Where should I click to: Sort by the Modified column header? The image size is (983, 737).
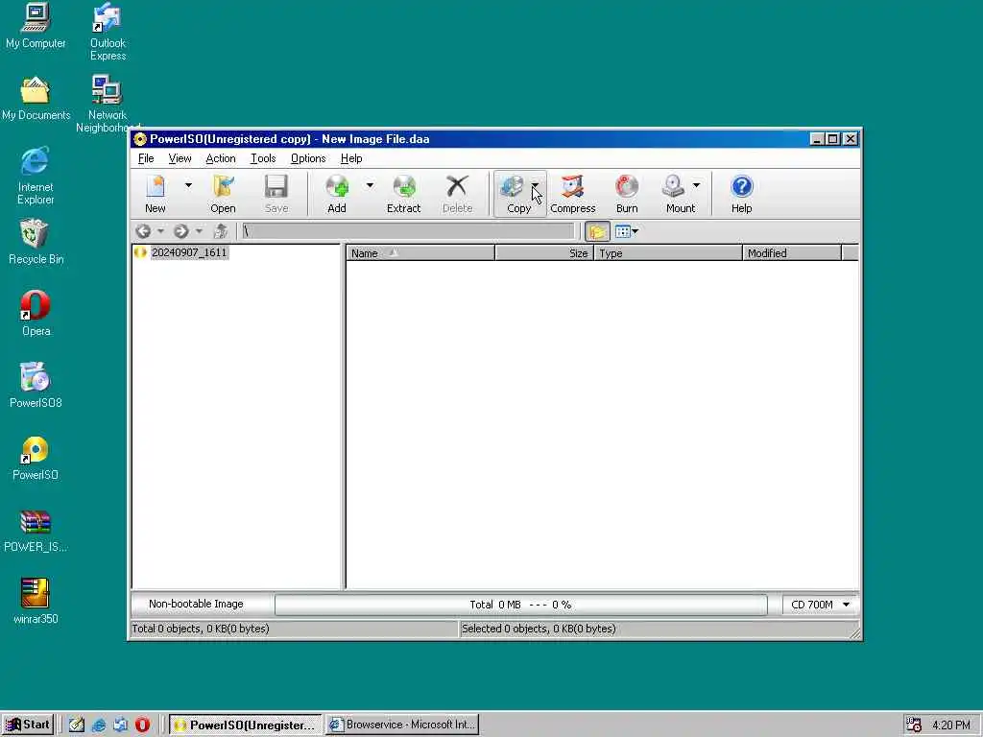[792, 253]
